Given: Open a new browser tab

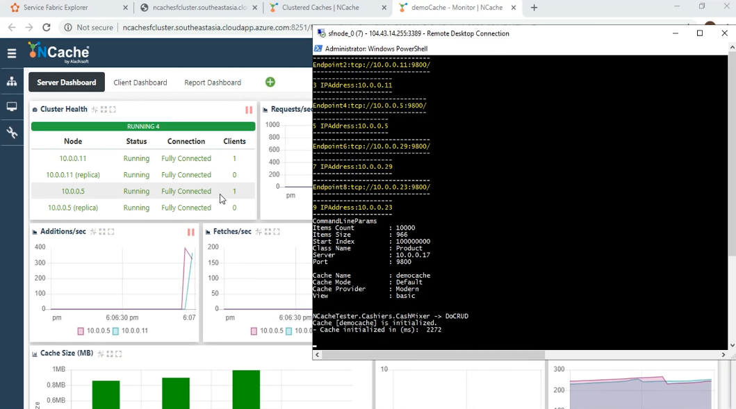Looking at the screenshot, I should [534, 8].
